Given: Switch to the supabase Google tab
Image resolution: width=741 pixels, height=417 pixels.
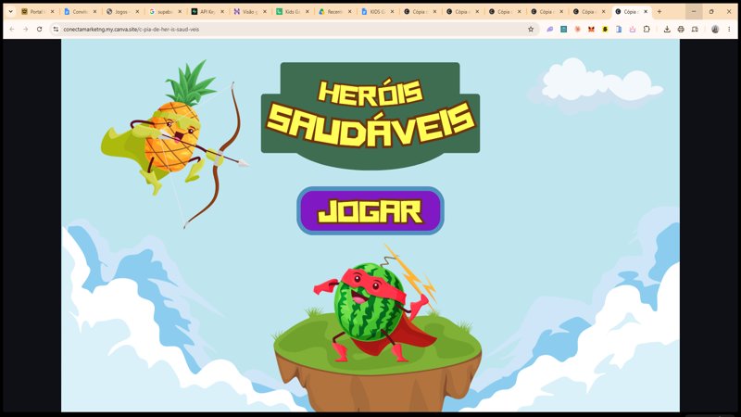Looking at the screenshot, I should pos(165,11).
